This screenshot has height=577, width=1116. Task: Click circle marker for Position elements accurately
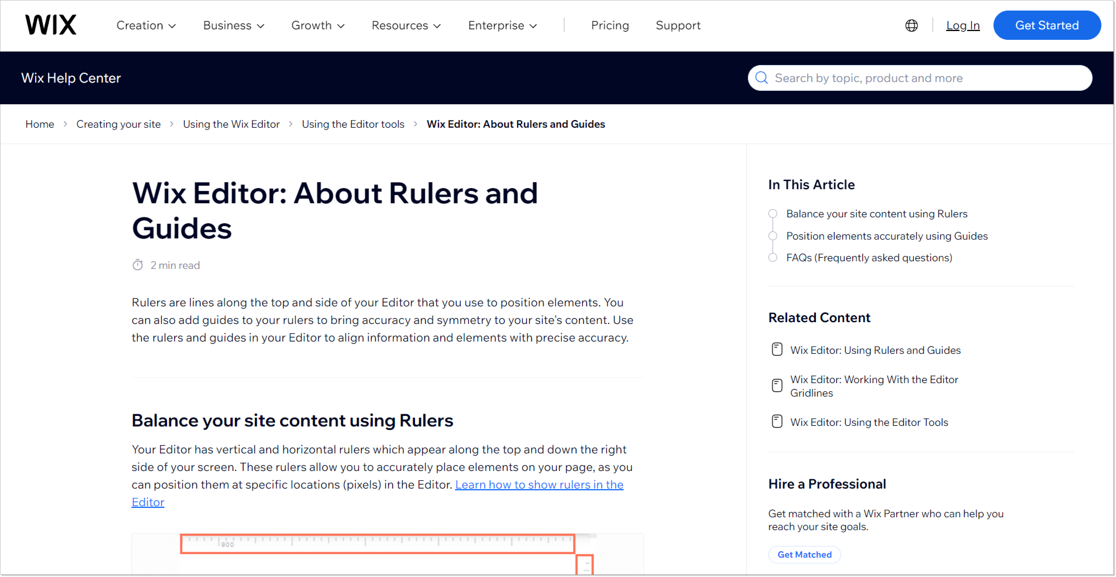pos(773,236)
